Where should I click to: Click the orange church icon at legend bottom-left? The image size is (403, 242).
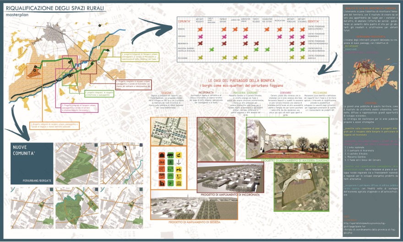[x=163, y=183]
